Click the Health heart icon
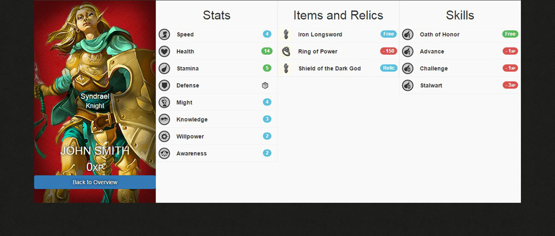The width and height of the screenshot is (555, 236). pyautogui.click(x=164, y=51)
